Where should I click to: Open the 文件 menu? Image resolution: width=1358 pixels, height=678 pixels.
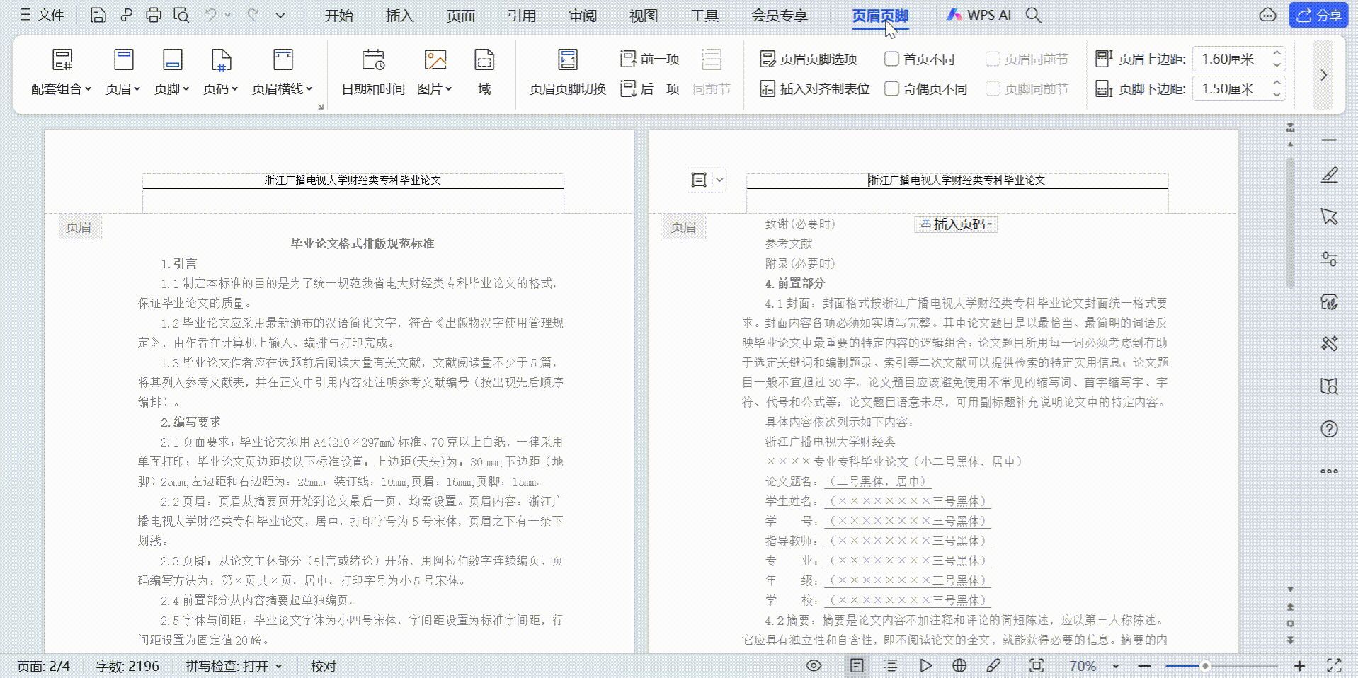42,15
